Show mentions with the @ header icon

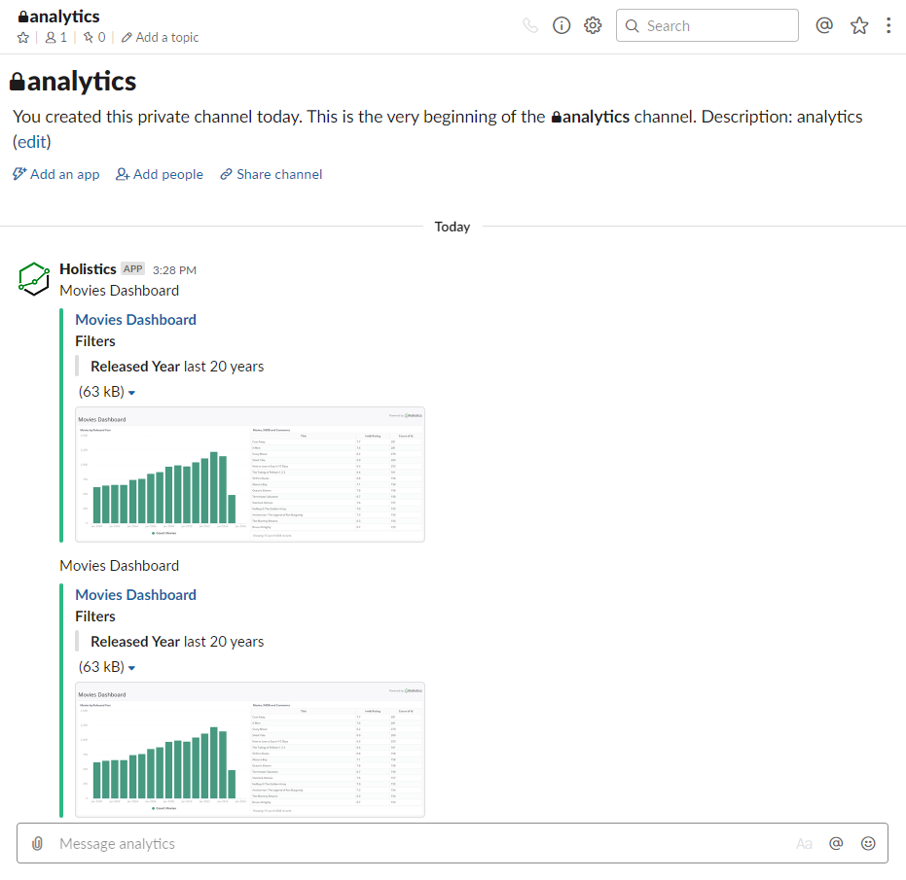[x=824, y=25]
